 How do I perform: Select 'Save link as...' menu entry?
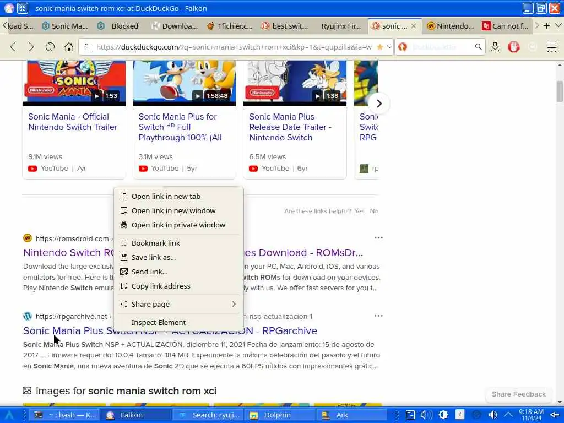[x=178, y=258]
